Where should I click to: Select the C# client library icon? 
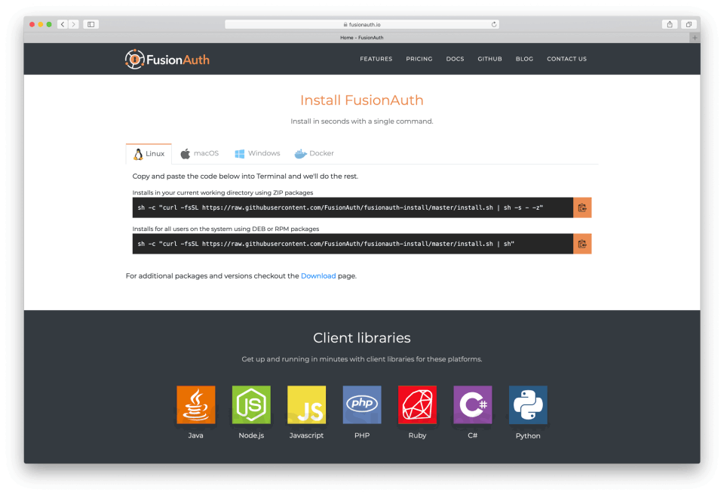[x=473, y=404]
